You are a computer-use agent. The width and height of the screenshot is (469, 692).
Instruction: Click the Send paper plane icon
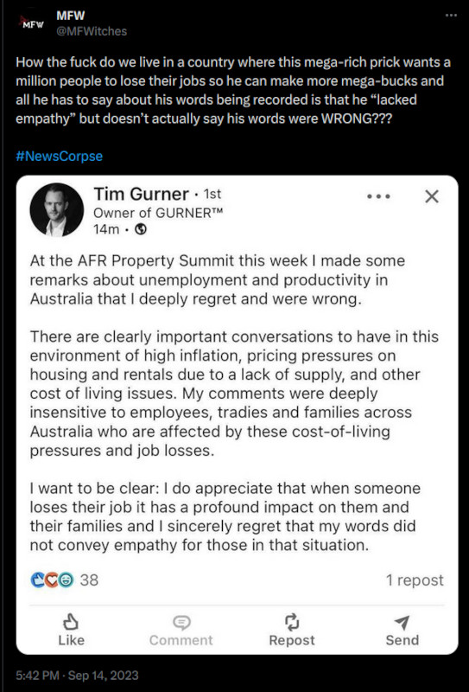(402, 623)
